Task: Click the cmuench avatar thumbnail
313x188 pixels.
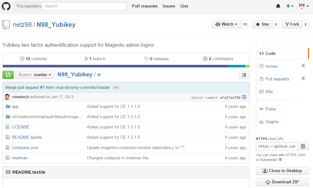Action: coord(8,97)
